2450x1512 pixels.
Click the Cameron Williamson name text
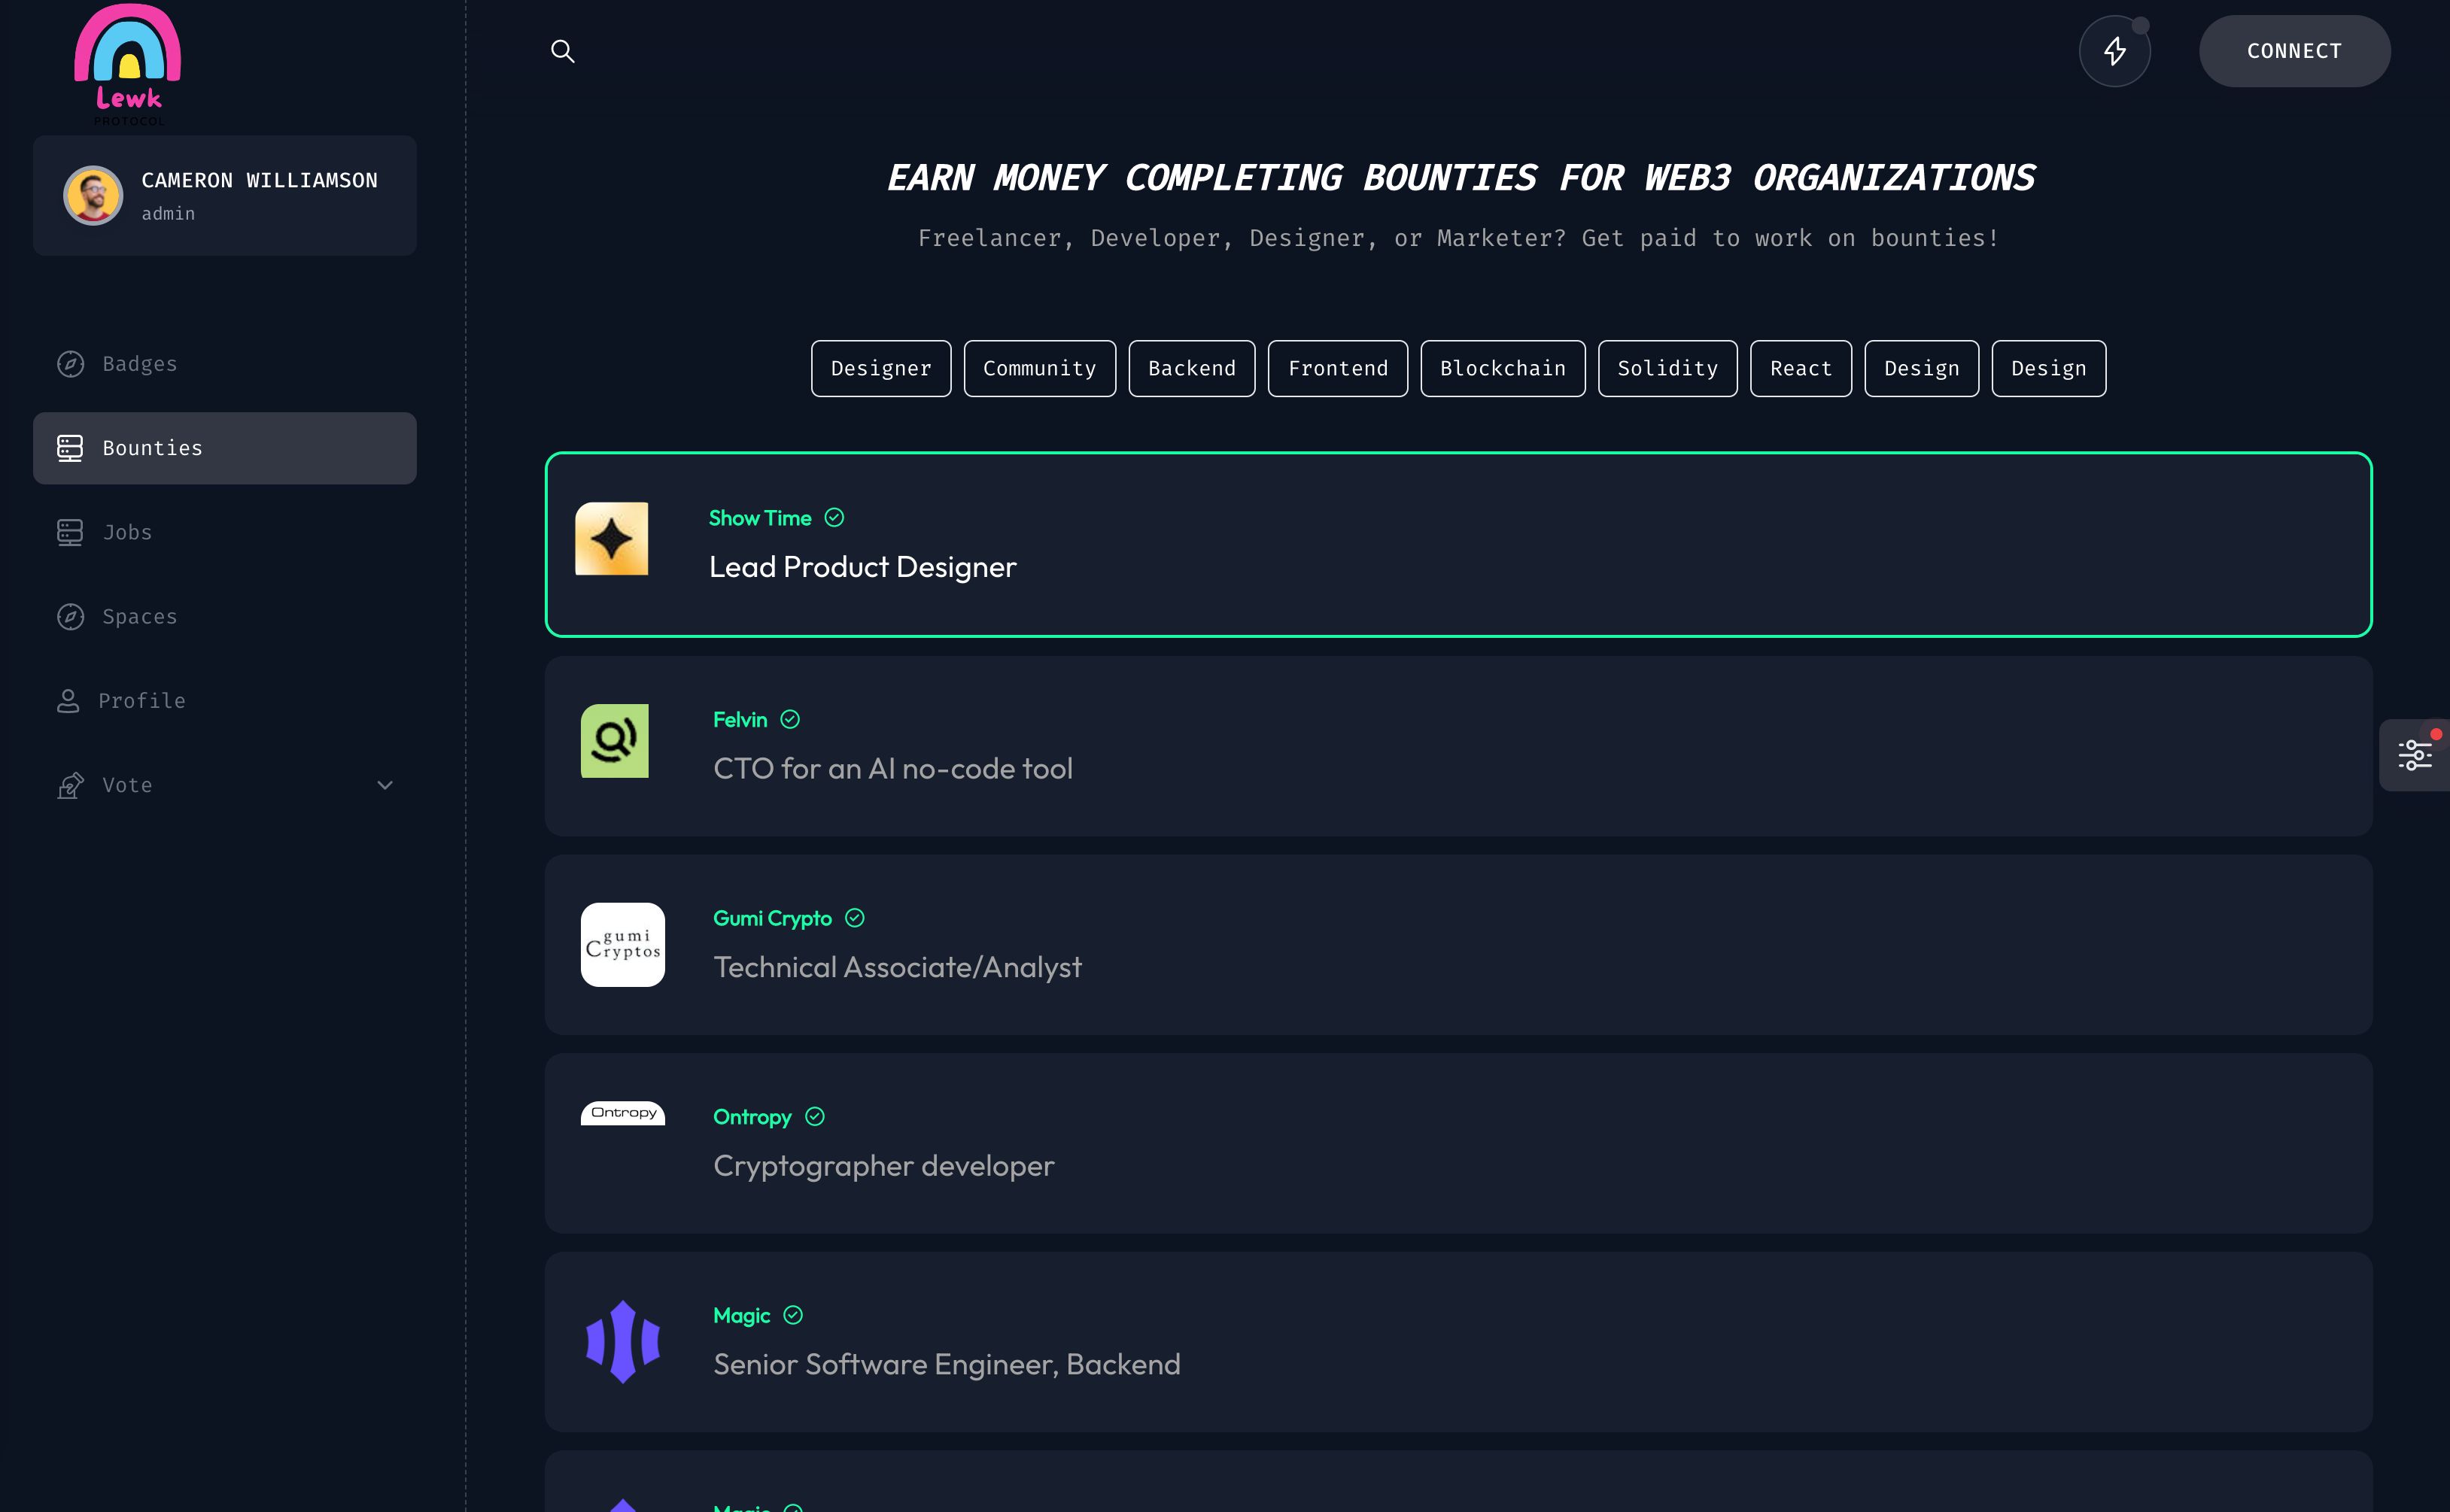(259, 180)
